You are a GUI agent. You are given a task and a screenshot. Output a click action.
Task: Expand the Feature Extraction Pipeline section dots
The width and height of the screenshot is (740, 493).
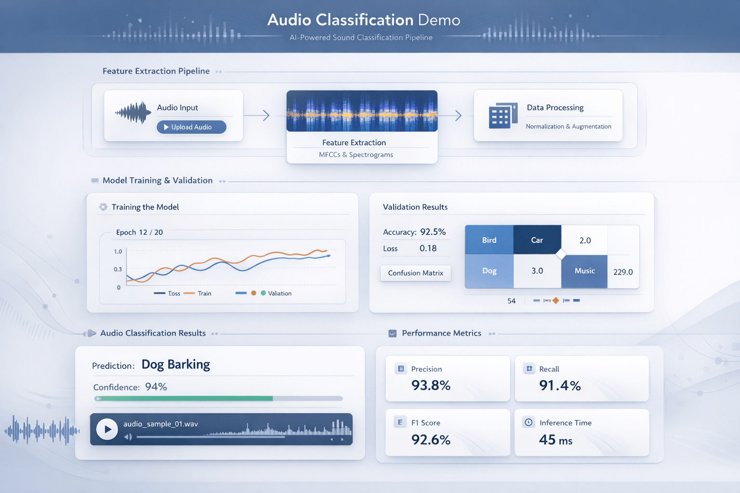coord(219,71)
